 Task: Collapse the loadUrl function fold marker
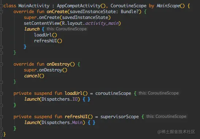(x=1, y=93)
